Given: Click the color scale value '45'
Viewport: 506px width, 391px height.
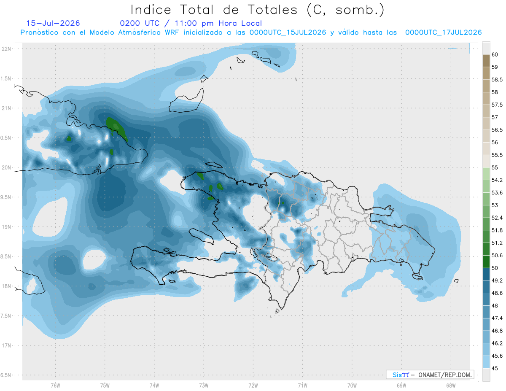Looking at the screenshot, I should tap(495, 368).
